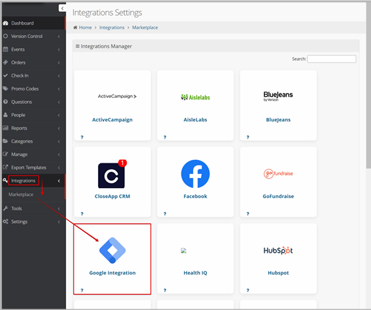Click the Integrations key icon
371x310 pixels.
[x=5, y=181]
